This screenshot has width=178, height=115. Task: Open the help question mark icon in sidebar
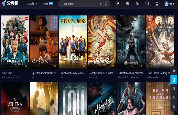tap(174, 98)
